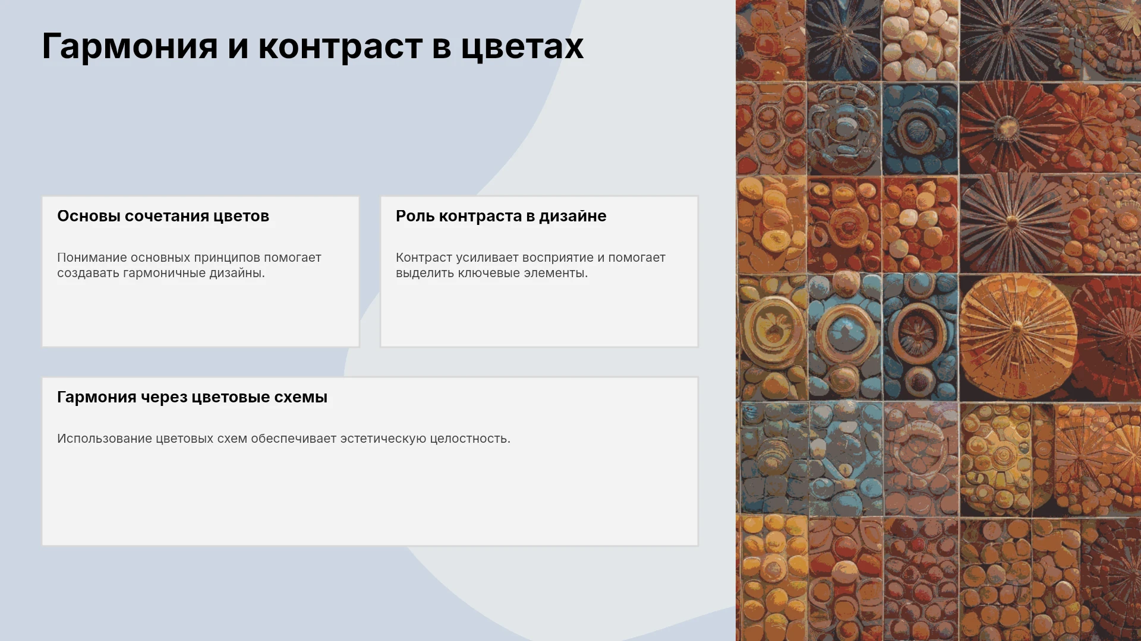
Task: Click the blue flower tile with ringed center
Action: 920,128
